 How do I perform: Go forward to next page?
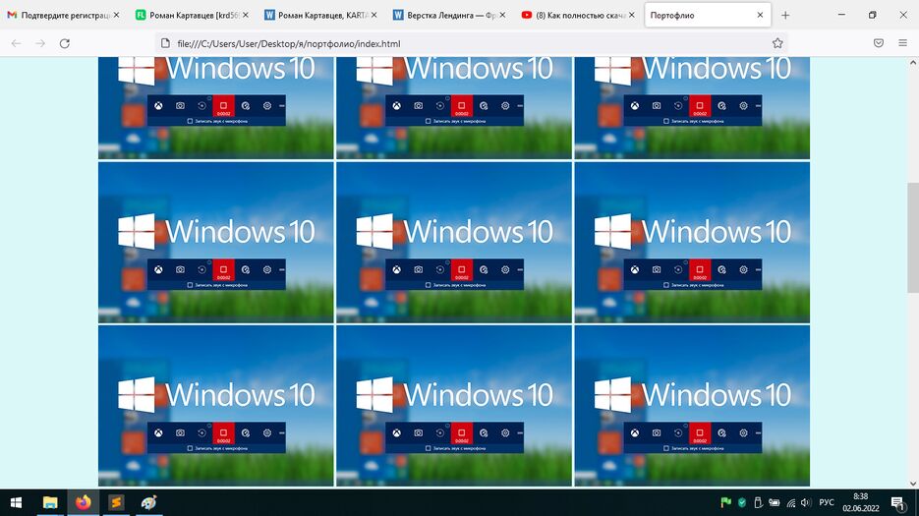tap(40, 43)
